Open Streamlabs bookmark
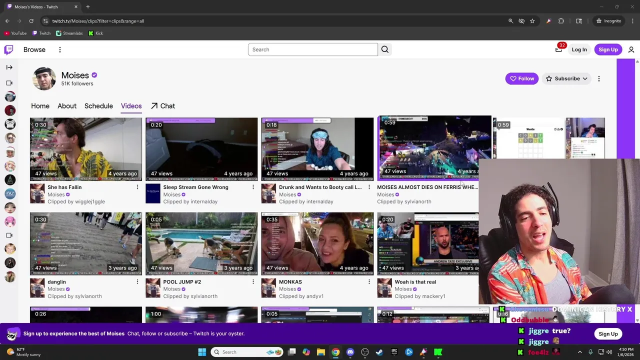The image size is (640, 360). pyautogui.click(x=69, y=33)
